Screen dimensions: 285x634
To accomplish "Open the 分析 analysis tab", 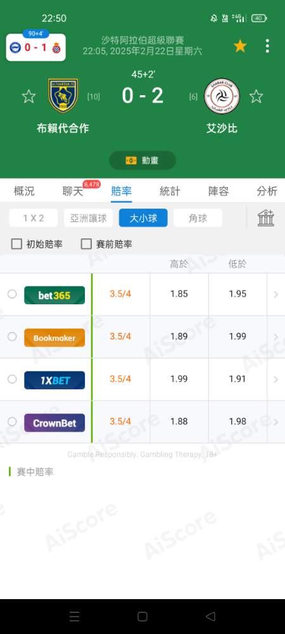I will point(267,191).
